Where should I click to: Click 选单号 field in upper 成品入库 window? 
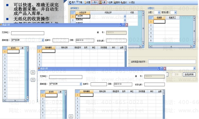pos(61,40)
